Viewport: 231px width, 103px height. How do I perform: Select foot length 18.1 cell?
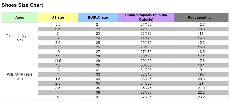pos(201,65)
